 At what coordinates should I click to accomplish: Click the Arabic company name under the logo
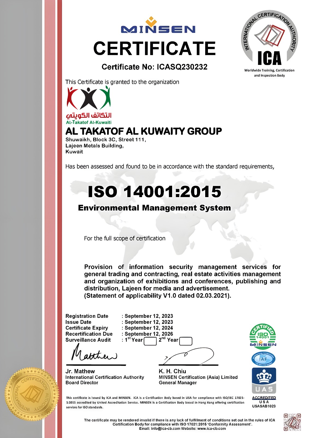89,115
